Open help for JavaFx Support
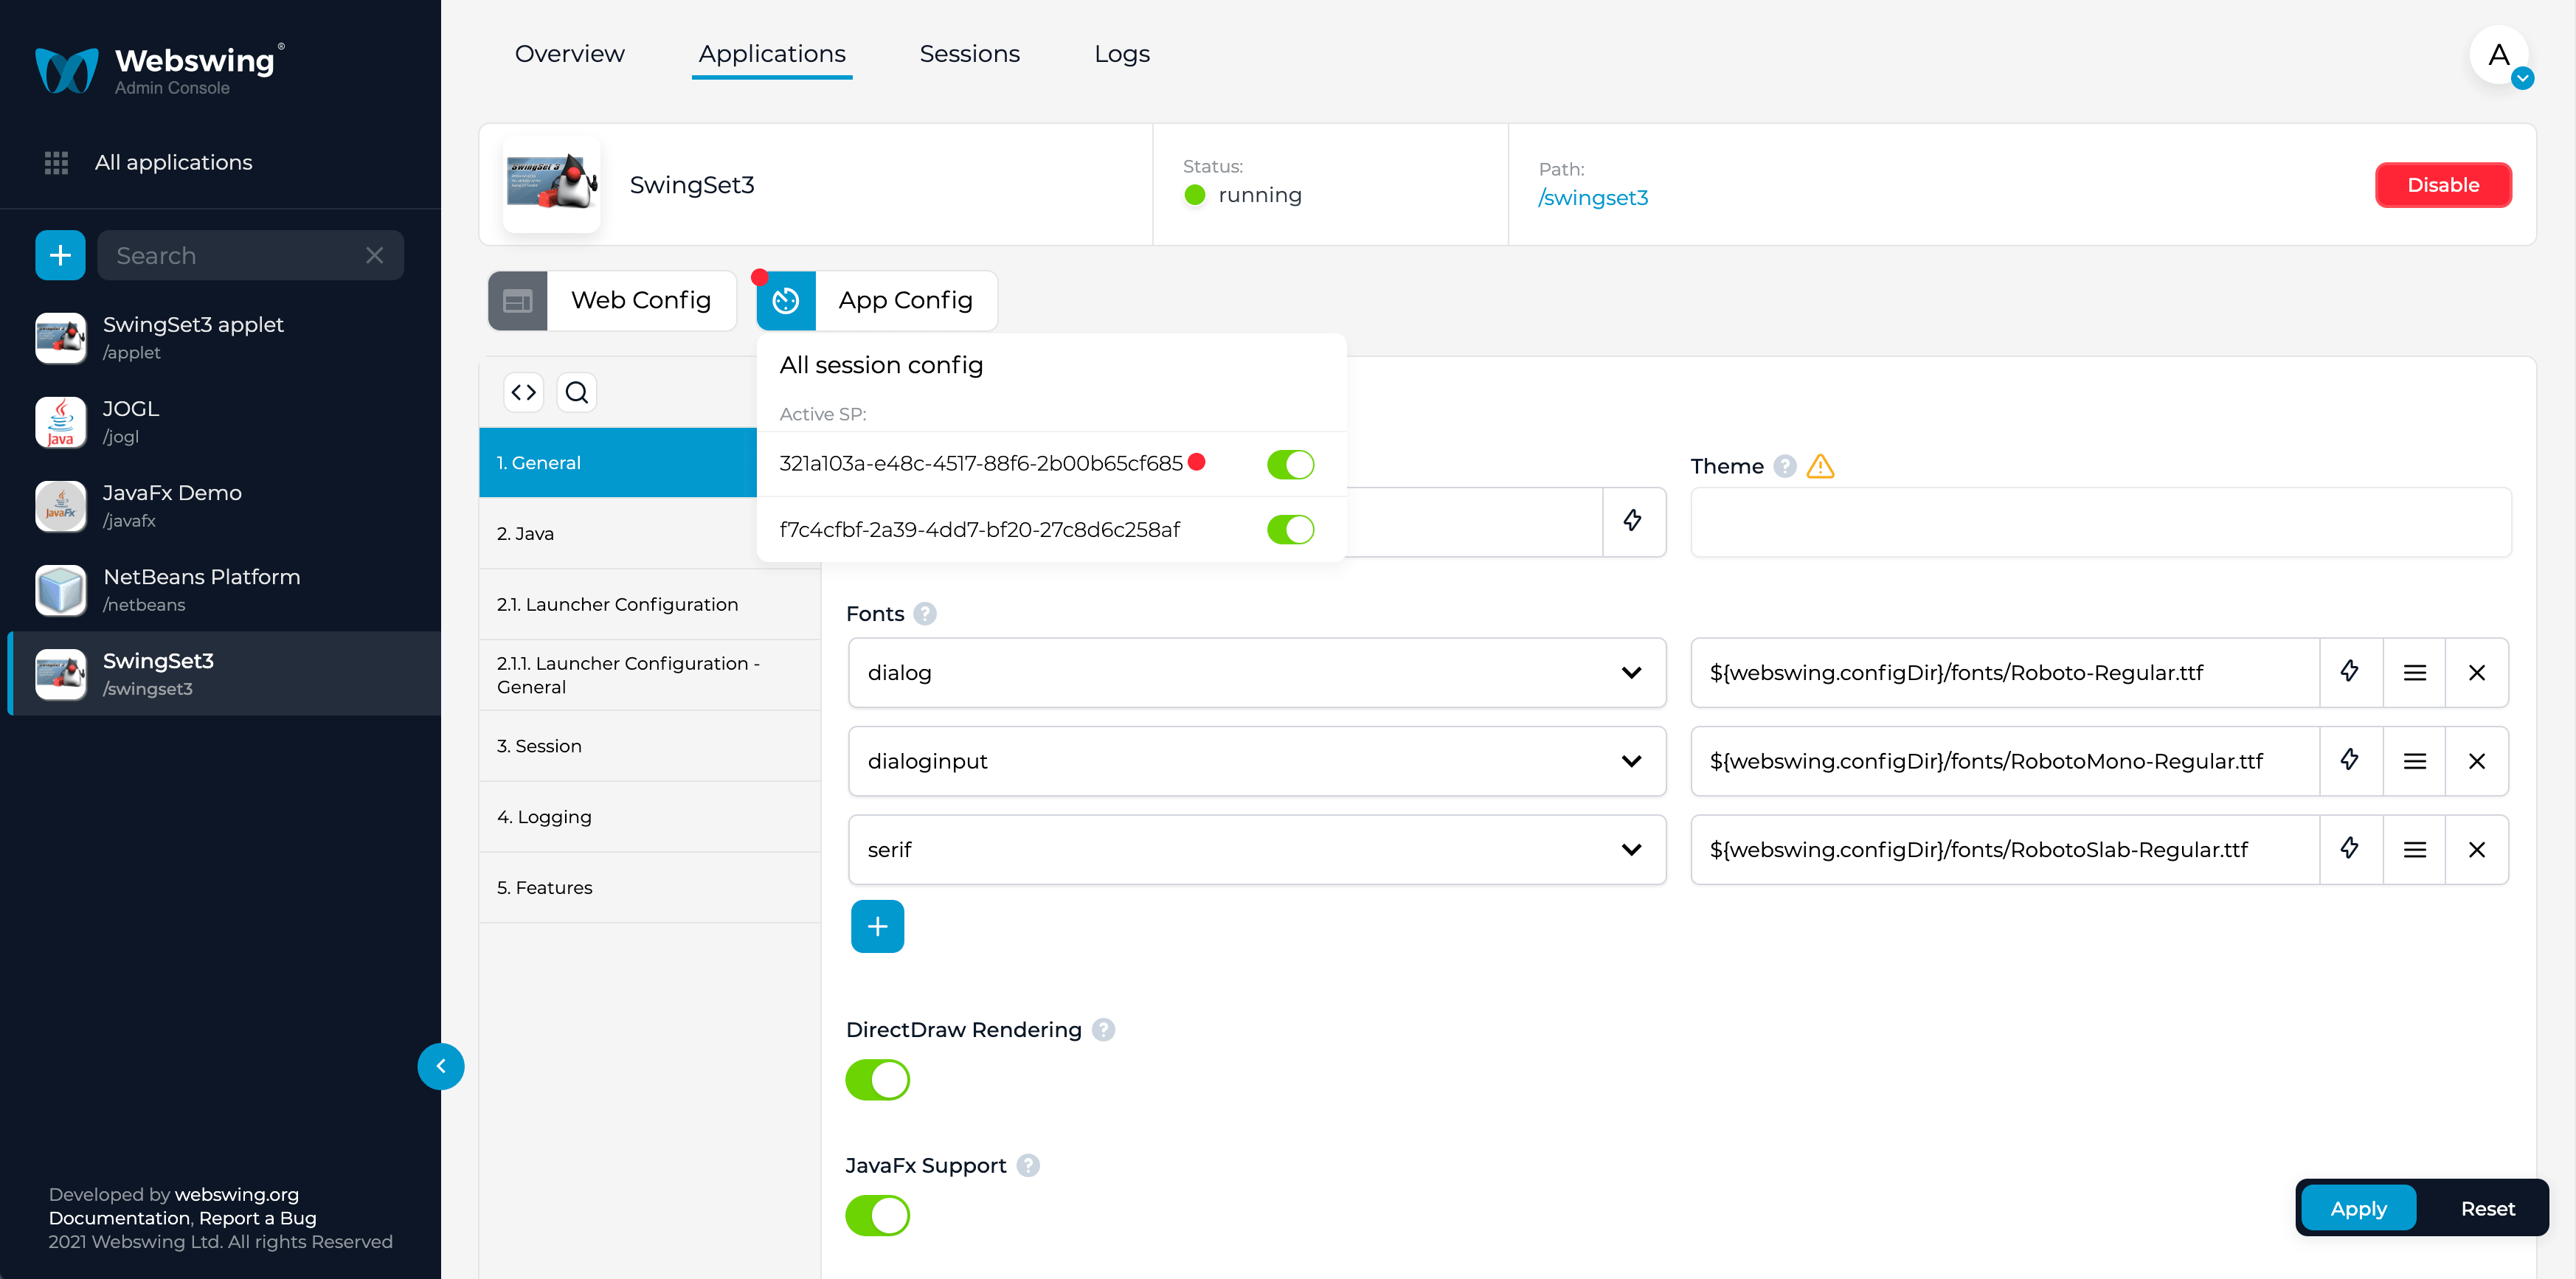The image size is (2576, 1279). pyautogui.click(x=1028, y=1166)
